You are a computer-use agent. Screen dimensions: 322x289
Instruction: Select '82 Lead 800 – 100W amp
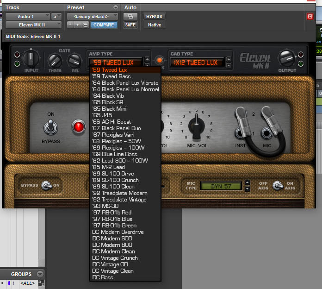pyautogui.click(x=125, y=161)
